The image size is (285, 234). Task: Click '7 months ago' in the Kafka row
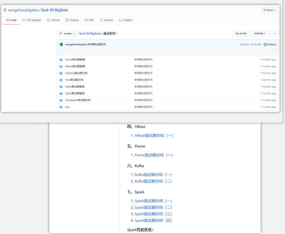point(268,87)
